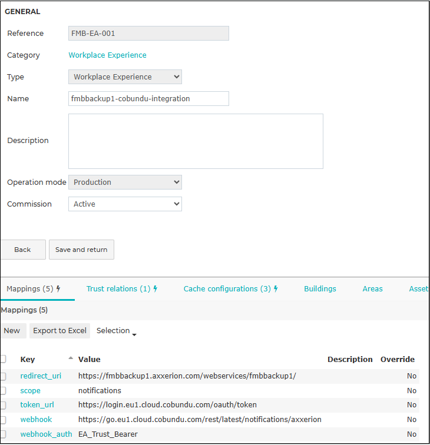
Task: Click New mapping button
Action: (14, 331)
